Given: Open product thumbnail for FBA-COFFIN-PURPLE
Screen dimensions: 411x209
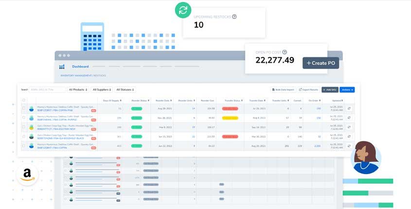Looking at the screenshot, I should pos(32,118).
